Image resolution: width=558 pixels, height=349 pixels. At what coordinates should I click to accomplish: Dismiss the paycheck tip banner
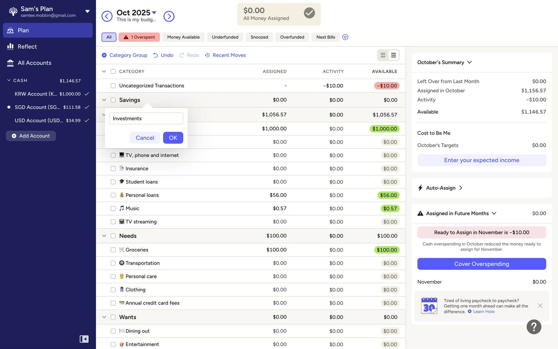click(540, 306)
